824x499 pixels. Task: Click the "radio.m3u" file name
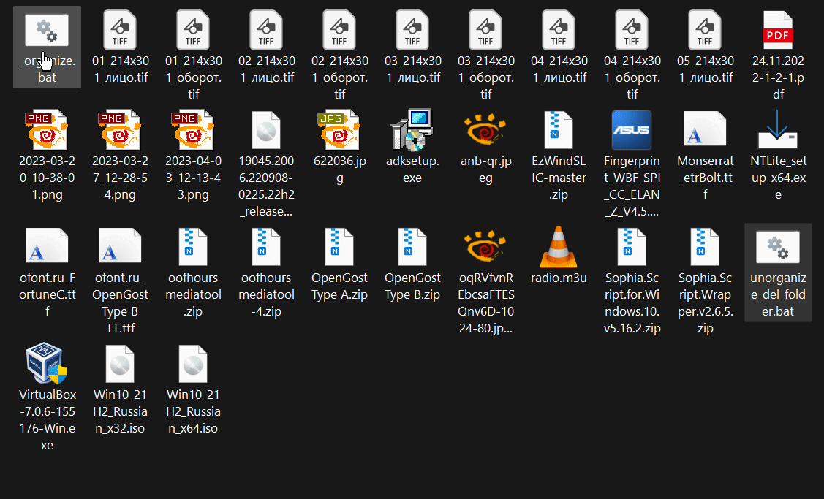[x=558, y=278]
